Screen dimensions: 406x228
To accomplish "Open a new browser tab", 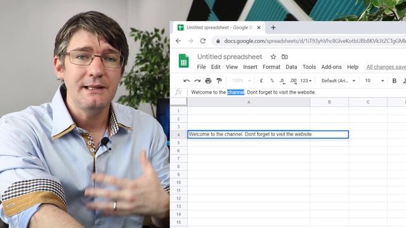I will pyautogui.click(x=273, y=27).
